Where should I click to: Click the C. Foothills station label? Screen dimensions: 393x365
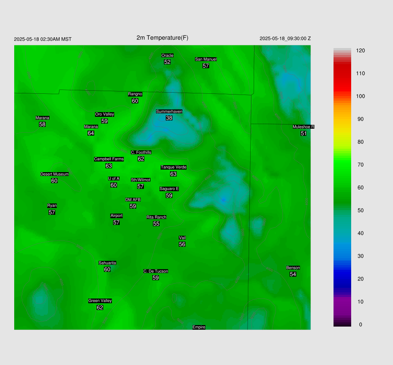[x=141, y=152]
